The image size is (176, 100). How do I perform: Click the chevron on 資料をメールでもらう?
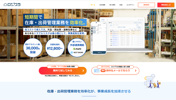pyautogui.click(x=136, y=71)
